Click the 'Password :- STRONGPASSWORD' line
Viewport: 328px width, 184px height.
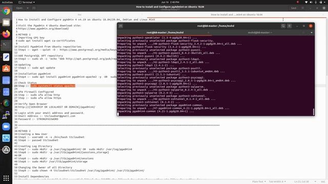pos(38,119)
